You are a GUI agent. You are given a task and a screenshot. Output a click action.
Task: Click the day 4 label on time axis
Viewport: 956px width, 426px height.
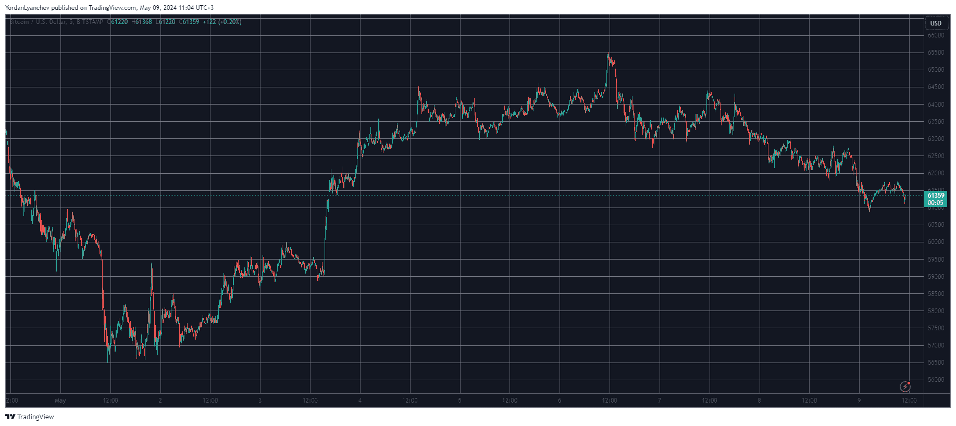pos(360,401)
